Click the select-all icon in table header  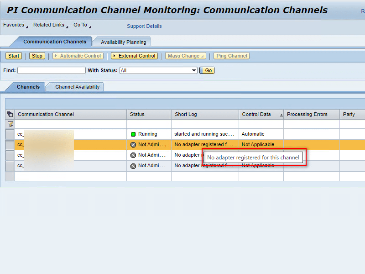(10, 114)
